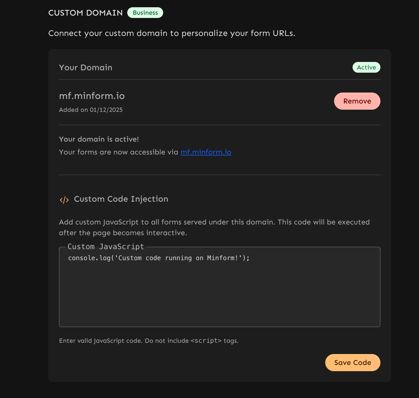419x398 pixels.
Task: Click the Custom JavaScript field label
Action: tap(106, 246)
